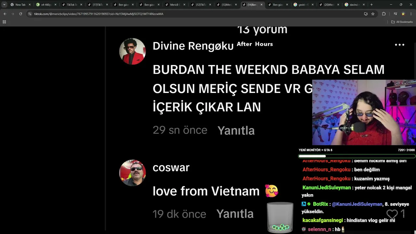Open Divine Rengøku's profile picture
The image size is (416, 234).
tap(132, 51)
